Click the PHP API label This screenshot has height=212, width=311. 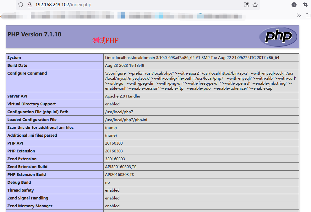click(x=15, y=143)
